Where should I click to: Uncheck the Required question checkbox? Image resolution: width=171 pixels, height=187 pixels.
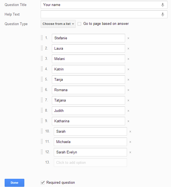tap(43, 183)
